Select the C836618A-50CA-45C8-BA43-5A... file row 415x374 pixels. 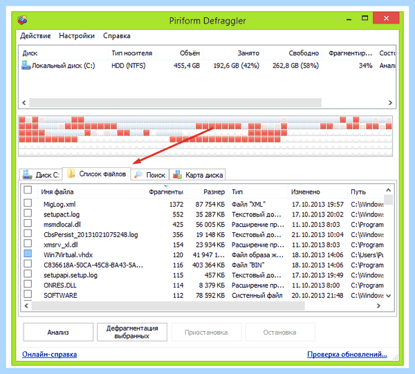click(x=203, y=265)
